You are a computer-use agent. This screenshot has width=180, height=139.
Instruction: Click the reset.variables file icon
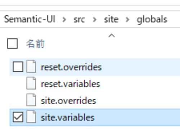[x=31, y=83]
